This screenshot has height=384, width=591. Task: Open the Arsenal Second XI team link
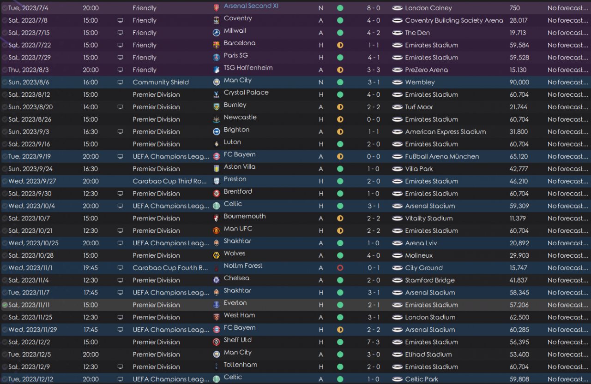(251, 6)
